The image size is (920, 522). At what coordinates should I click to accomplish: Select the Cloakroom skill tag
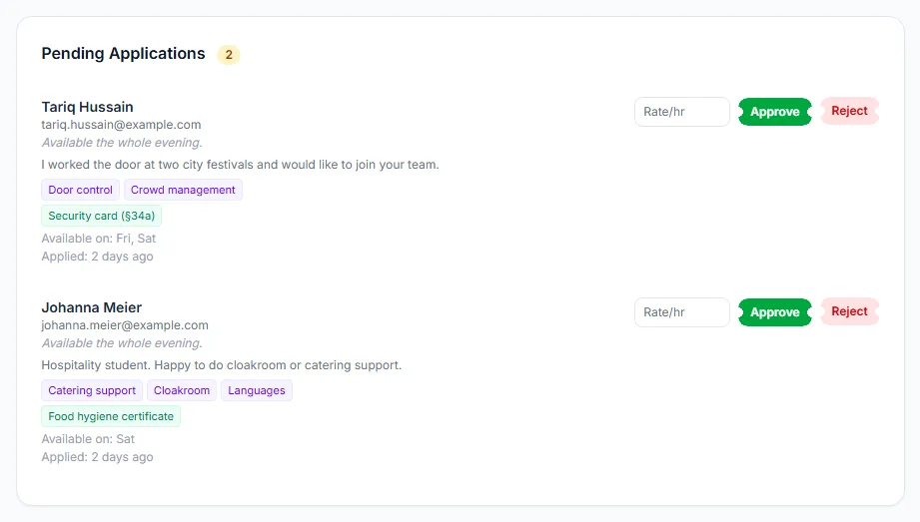[182, 390]
